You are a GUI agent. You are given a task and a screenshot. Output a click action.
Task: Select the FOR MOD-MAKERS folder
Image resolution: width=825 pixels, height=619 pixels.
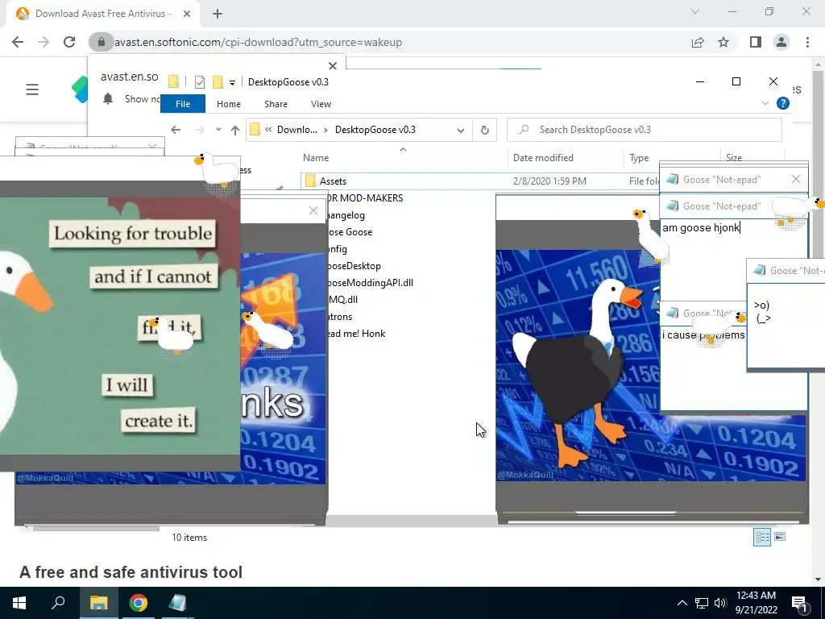pos(365,198)
